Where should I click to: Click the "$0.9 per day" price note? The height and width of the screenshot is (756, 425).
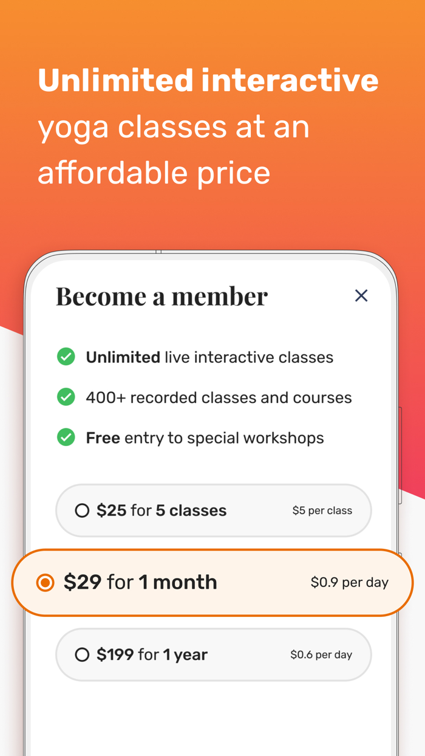click(349, 582)
